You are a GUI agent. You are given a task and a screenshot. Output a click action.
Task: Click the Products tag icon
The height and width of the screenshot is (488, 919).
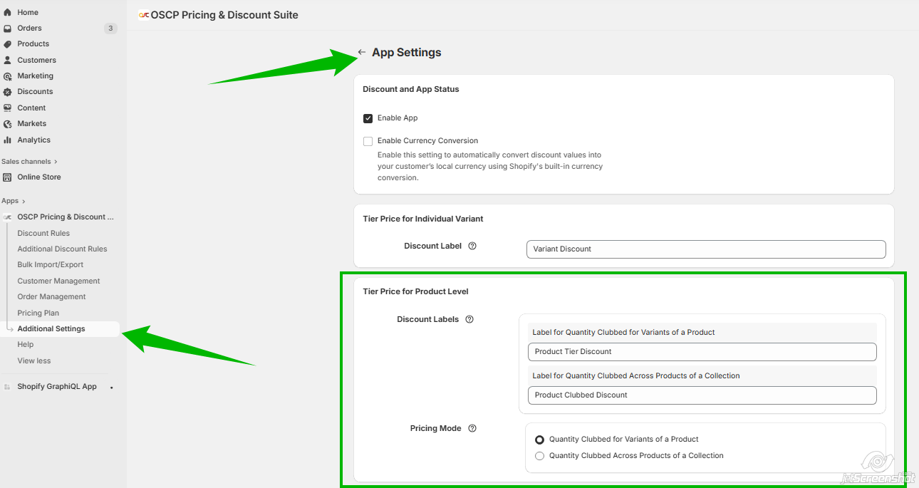tap(8, 44)
